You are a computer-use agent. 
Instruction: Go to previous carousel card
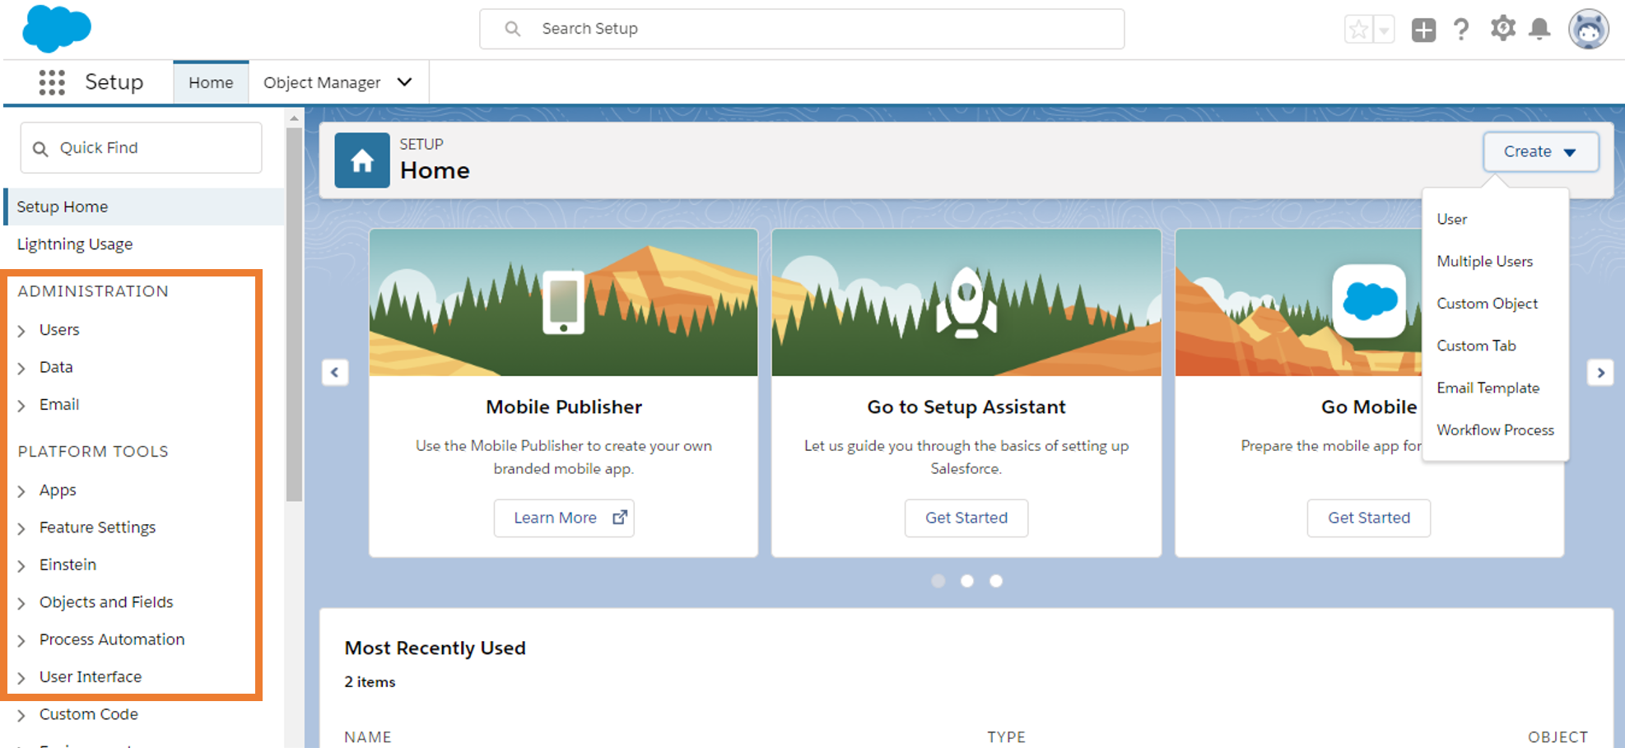pyautogui.click(x=335, y=372)
